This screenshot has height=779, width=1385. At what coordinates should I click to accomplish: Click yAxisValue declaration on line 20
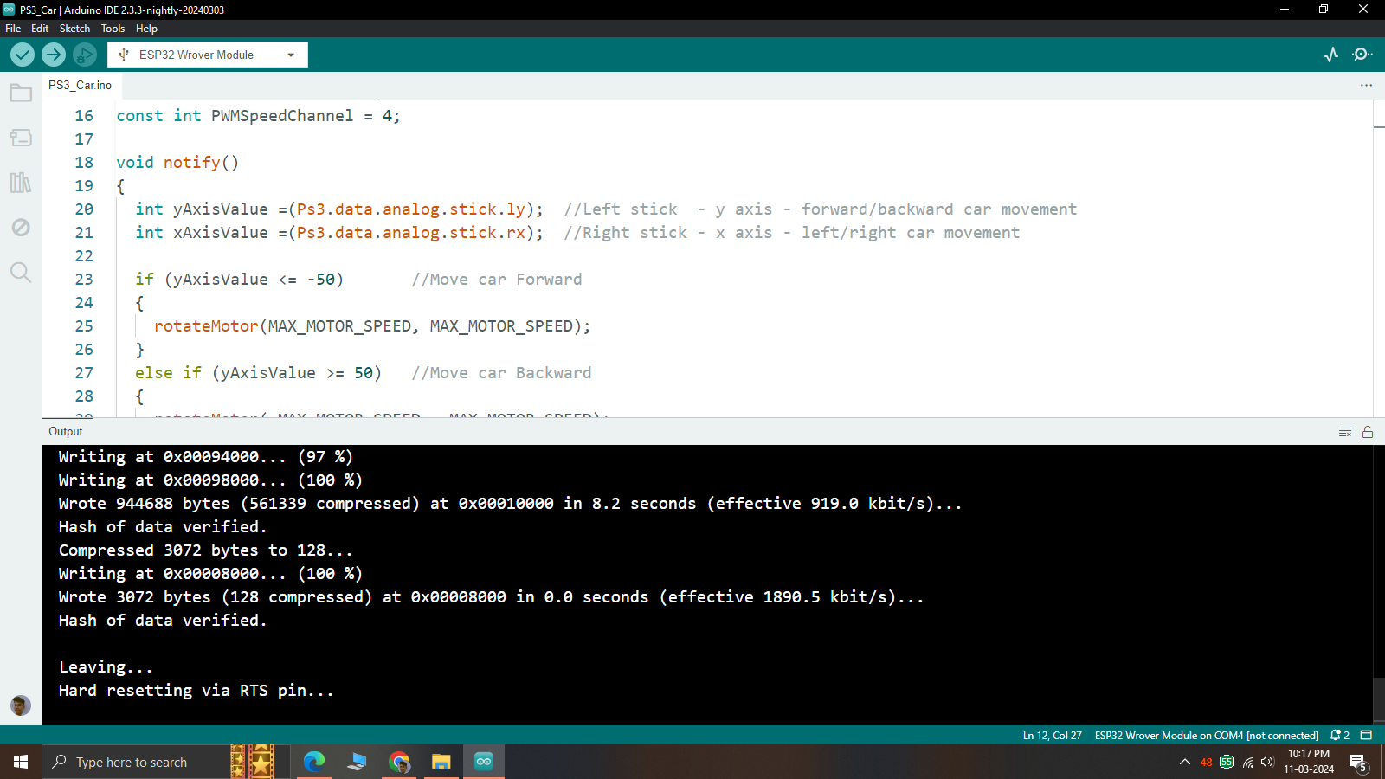coord(221,209)
